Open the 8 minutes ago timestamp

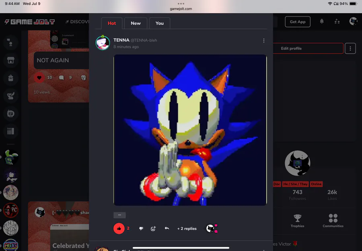click(x=126, y=47)
